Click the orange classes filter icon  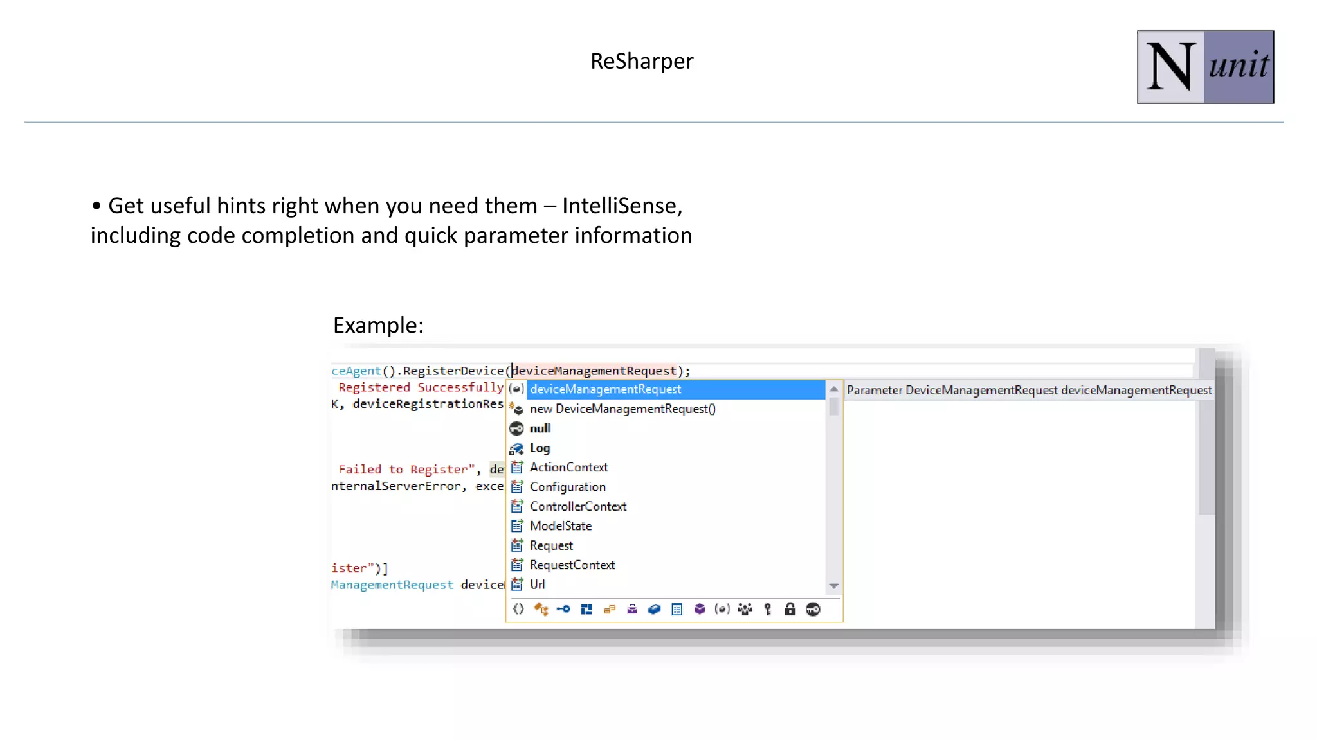point(541,609)
